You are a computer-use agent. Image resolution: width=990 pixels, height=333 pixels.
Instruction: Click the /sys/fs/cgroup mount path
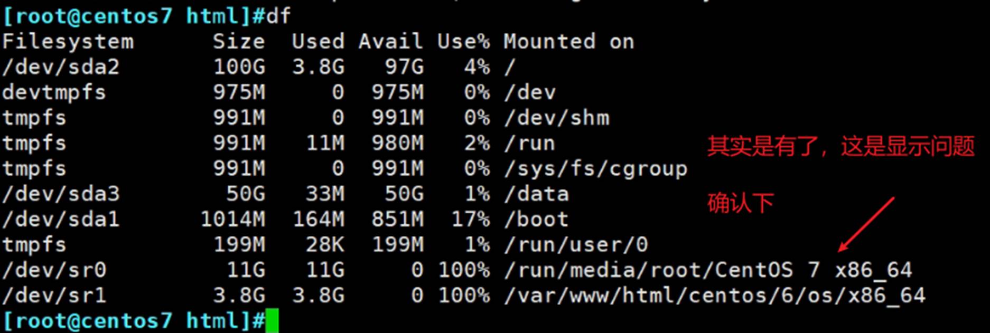[x=596, y=168]
